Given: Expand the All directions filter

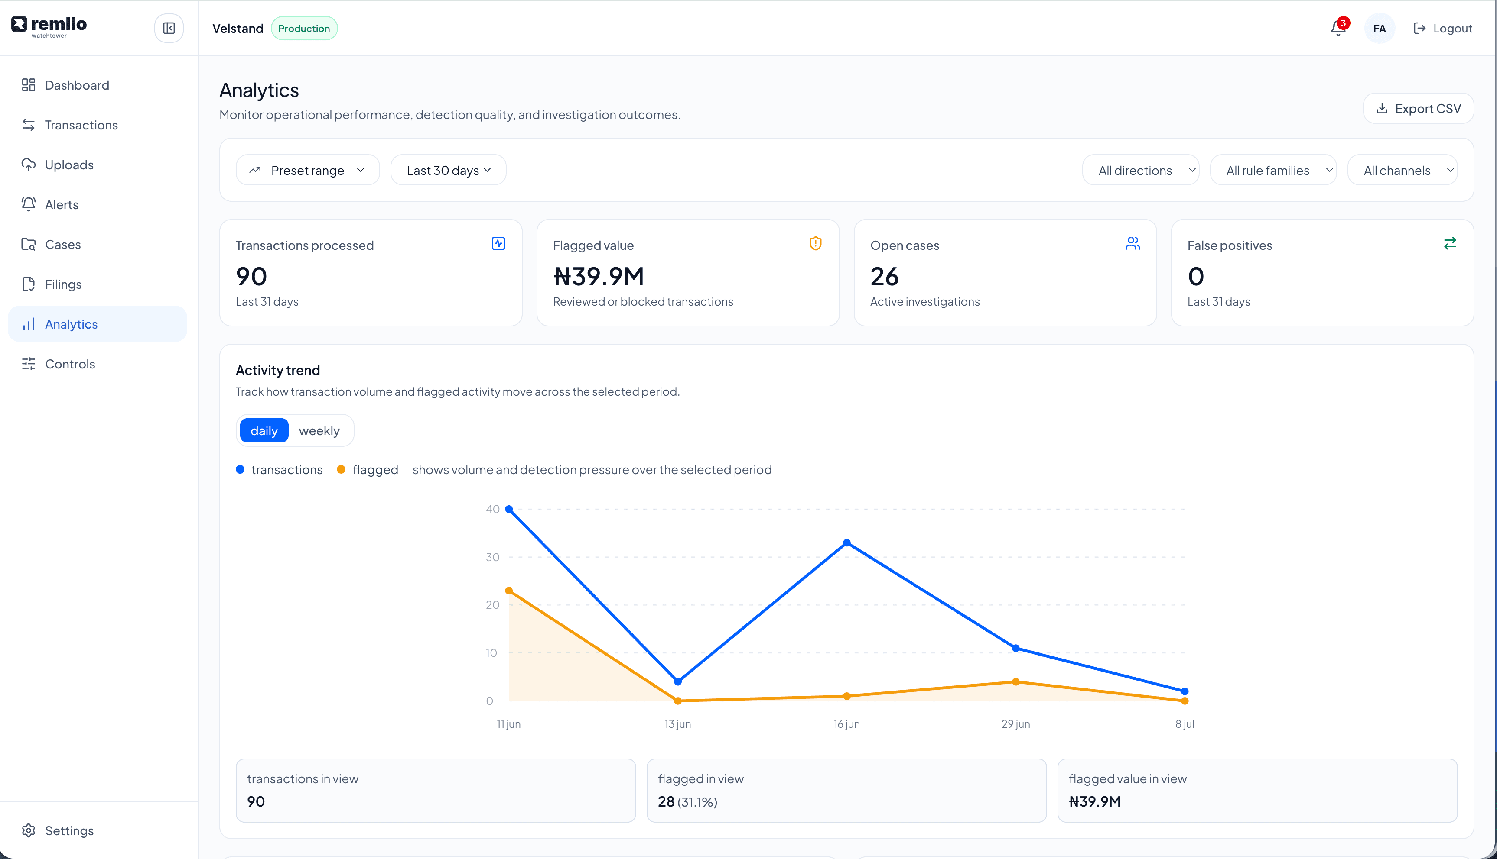Looking at the screenshot, I should tap(1140, 170).
